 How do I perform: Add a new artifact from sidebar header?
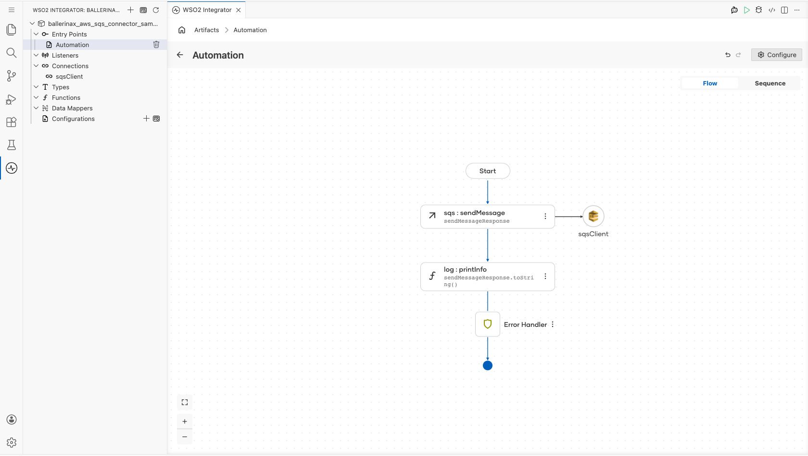130,10
